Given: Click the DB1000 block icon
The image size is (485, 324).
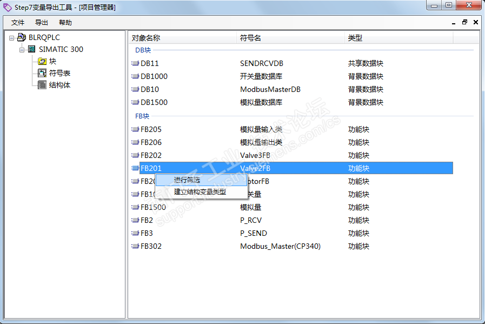Looking at the screenshot, I should pos(135,76).
